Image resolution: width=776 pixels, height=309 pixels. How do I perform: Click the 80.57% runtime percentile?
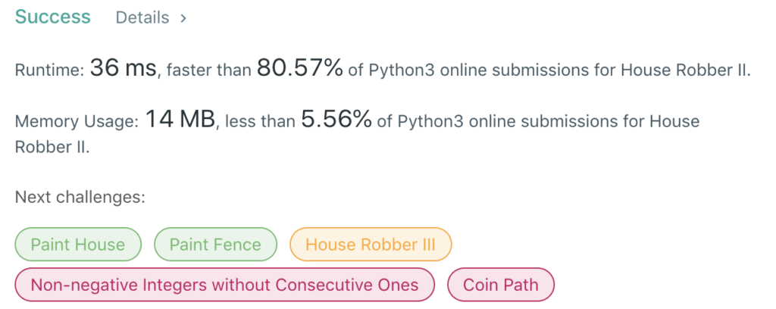[300, 70]
